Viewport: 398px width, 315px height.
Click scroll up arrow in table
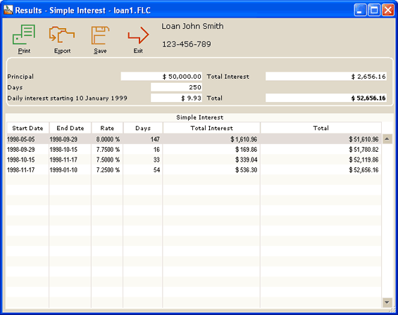387,139
